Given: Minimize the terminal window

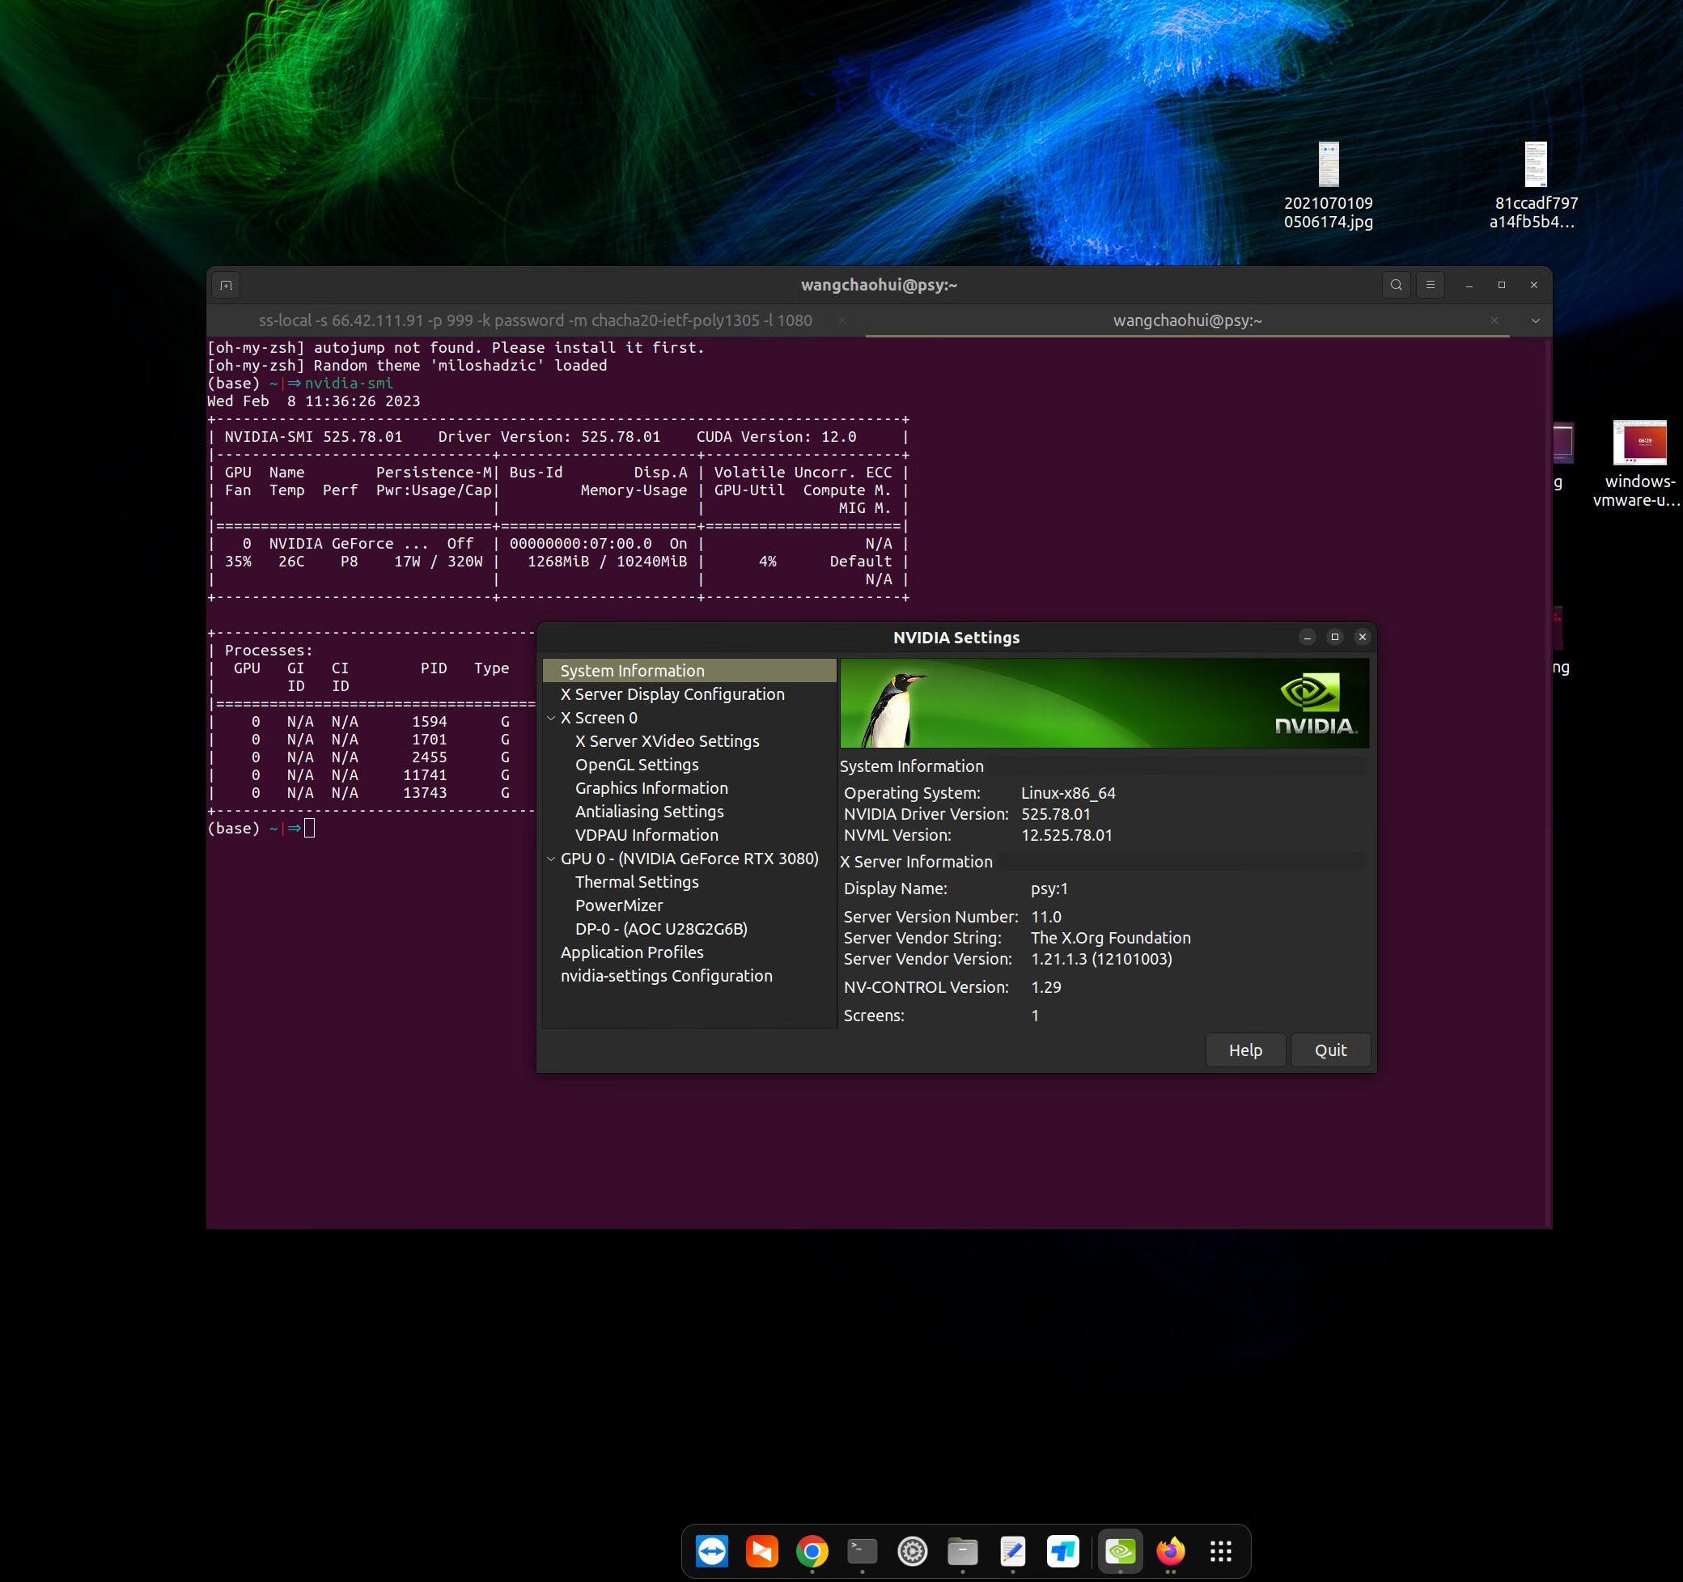Looking at the screenshot, I should click(x=1469, y=286).
